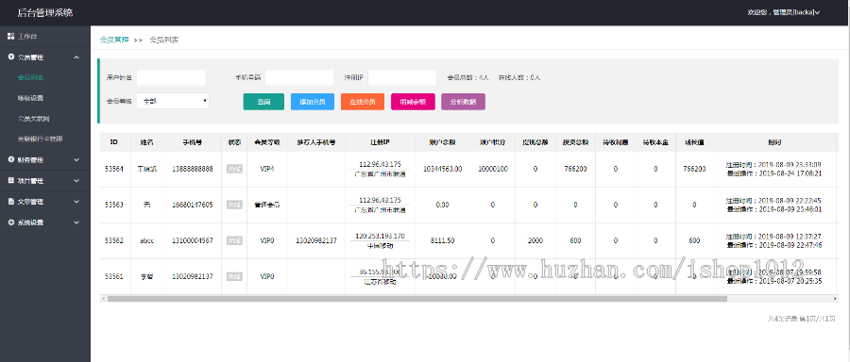
Task: Expand the 系统设置 sidebar group chevron
Action: [x=76, y=222]
